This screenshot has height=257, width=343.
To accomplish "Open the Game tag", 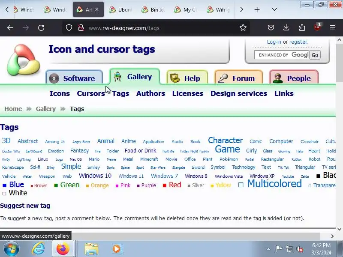I will (x=227, y=149).
